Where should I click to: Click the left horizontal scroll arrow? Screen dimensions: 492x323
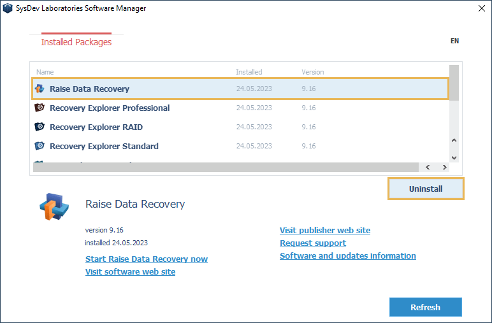click(x=428, y=167)
